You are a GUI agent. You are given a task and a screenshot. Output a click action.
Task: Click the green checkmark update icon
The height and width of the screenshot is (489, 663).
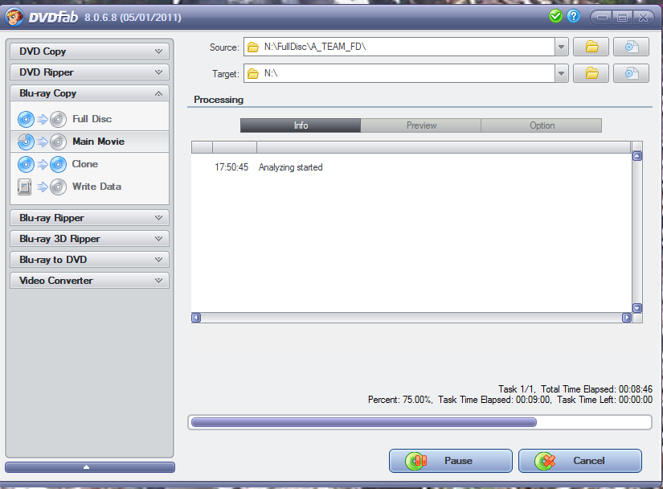[555, 17]
